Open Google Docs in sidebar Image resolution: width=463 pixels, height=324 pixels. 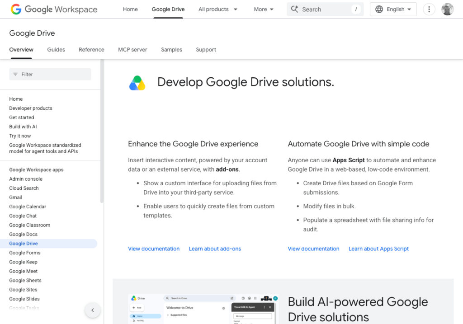pos(24,234)
